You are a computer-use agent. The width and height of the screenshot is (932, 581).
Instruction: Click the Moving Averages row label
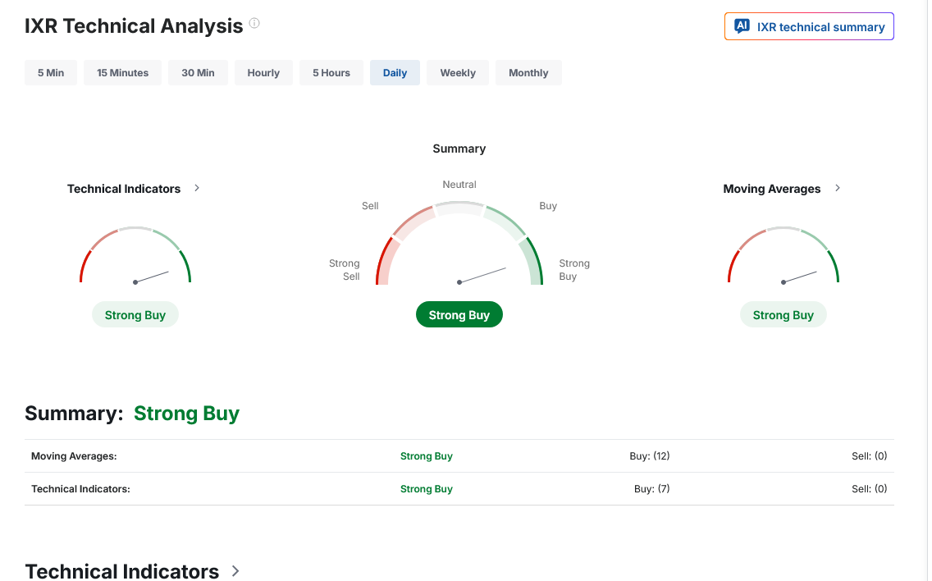tap(74, 456)
